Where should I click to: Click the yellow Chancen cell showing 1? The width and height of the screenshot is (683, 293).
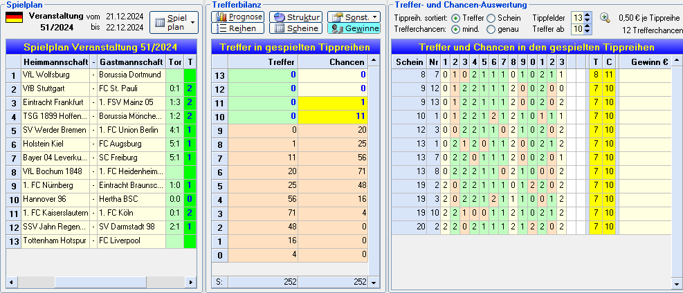[x=334, y=102]
